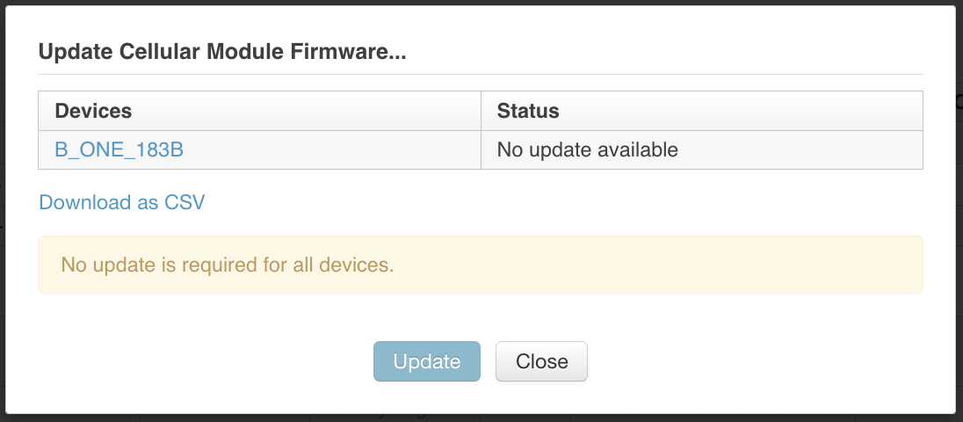Click the Close button
963x422 pixels.
[x=541, y=361]
